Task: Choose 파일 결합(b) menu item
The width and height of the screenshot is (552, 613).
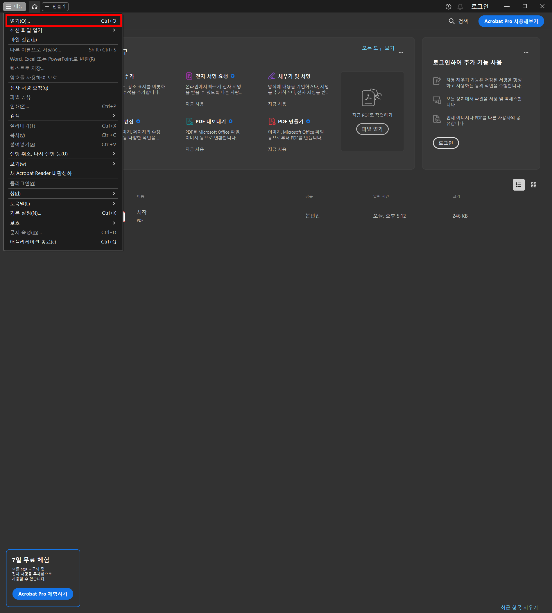Action: pyautogui.click(x=63, y=40)
